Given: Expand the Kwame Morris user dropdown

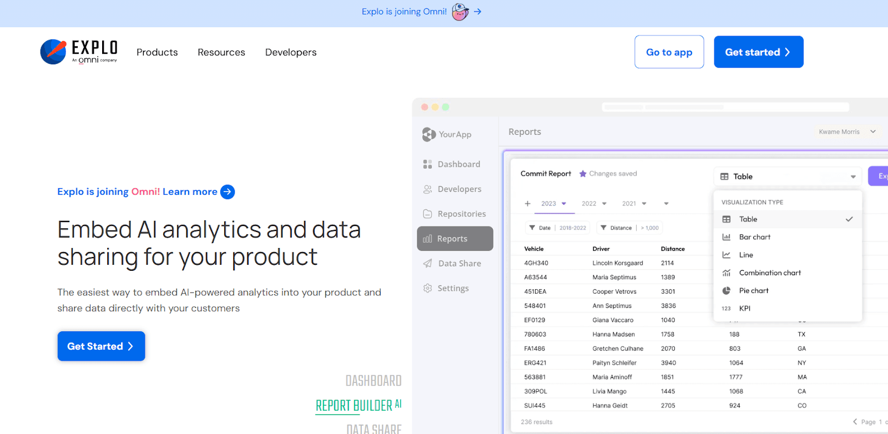Looking at the screenshot, I should [873, 132].
